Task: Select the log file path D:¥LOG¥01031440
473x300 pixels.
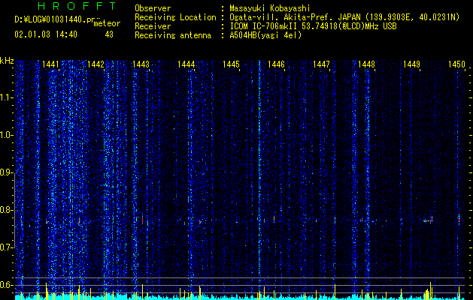Action: 50,19
